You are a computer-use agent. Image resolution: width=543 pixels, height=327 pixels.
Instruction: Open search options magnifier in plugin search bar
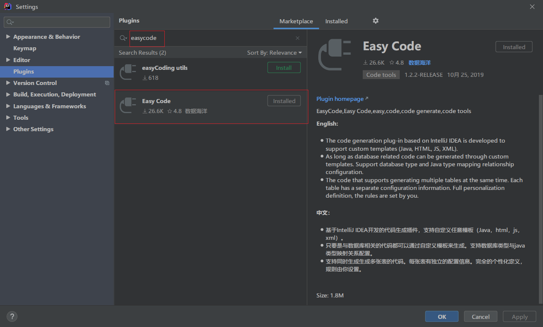click(x=123, y=38)
